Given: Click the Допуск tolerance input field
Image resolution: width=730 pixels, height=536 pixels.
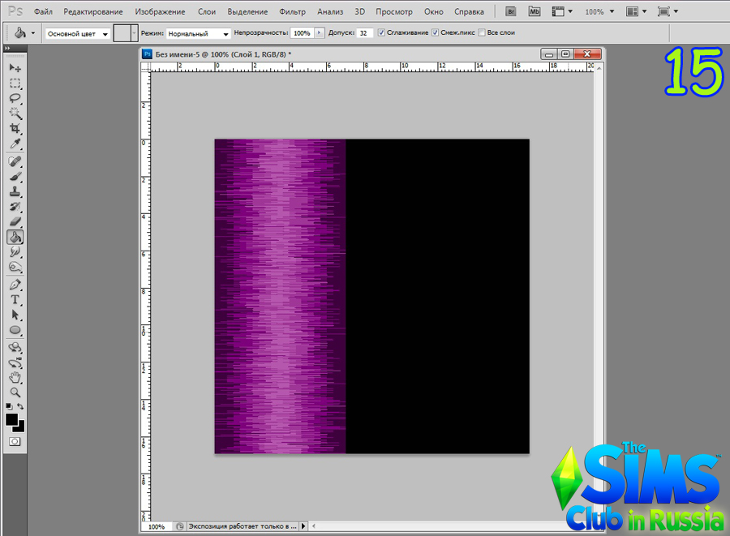Looking at the screenshot, I should (365, 33).
